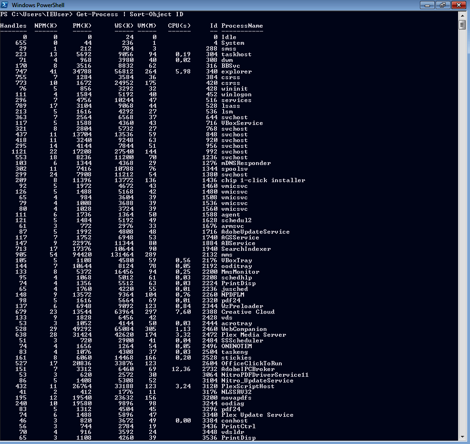Minimize the Windows PowerShell window
Viewport: 470px width, 444px height.
[x=428, y=5]
